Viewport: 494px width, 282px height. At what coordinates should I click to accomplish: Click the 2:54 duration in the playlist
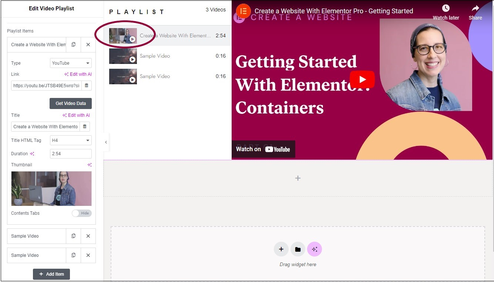coord(221,35)
